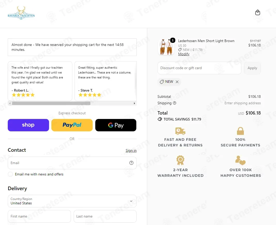Enable Email me with news and offers
Screen dimensions: 276x225
click(10, 174)
